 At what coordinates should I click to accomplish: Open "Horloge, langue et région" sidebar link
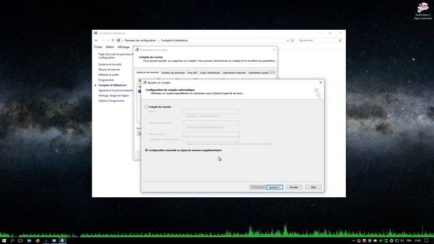tap(113, 96)
